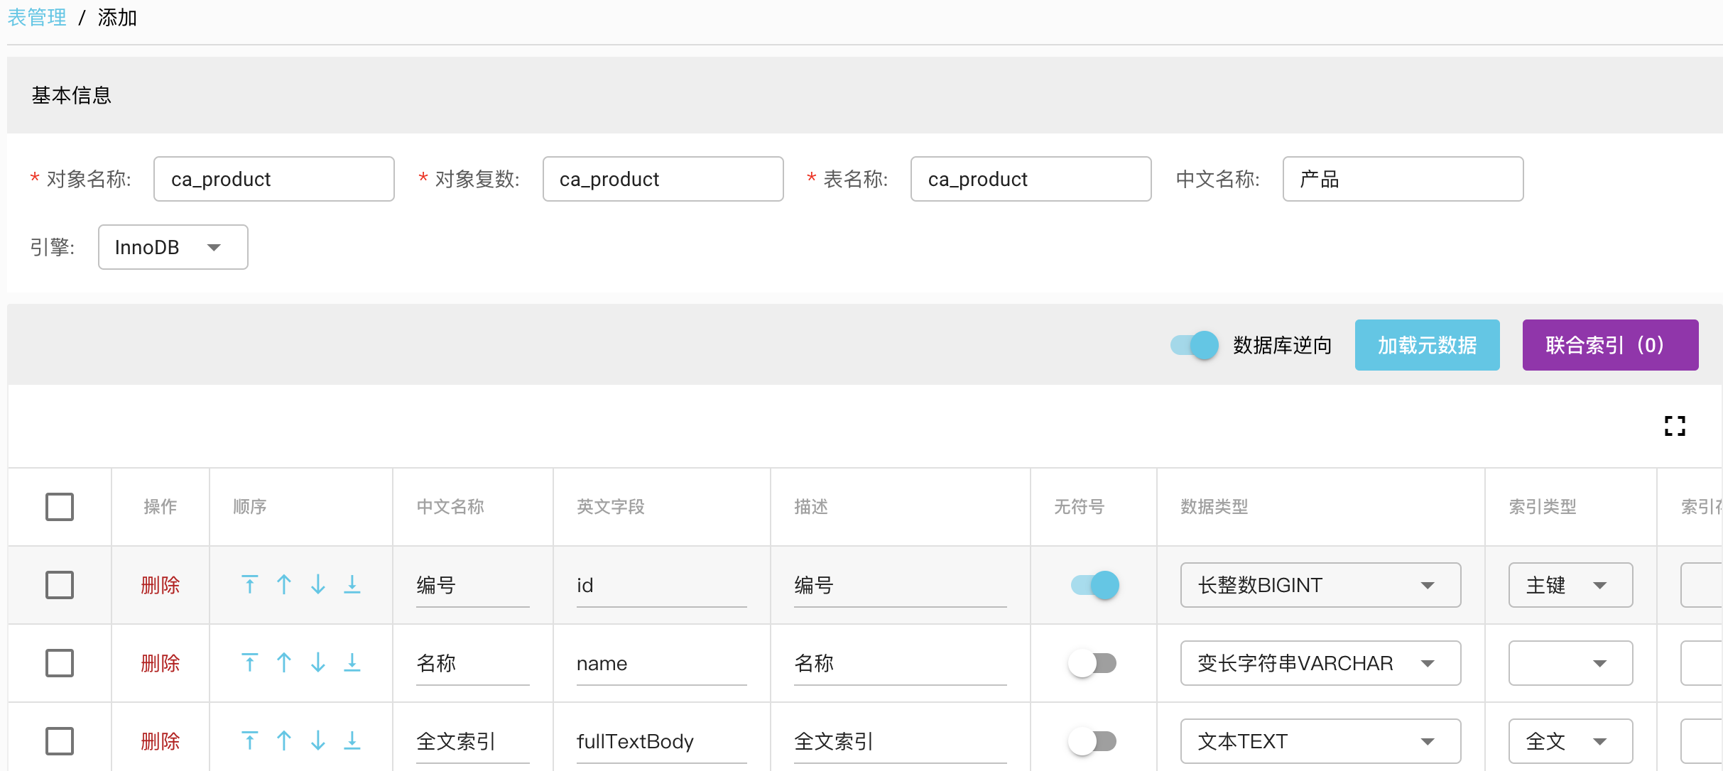Delete the id row
The image size is (1723, 771).
pyautogui.click(x=160, y=585)
